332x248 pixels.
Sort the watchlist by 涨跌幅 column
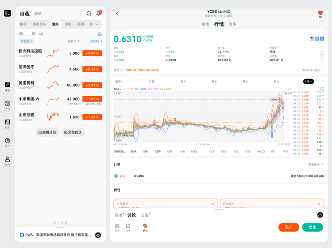point(96,41)
